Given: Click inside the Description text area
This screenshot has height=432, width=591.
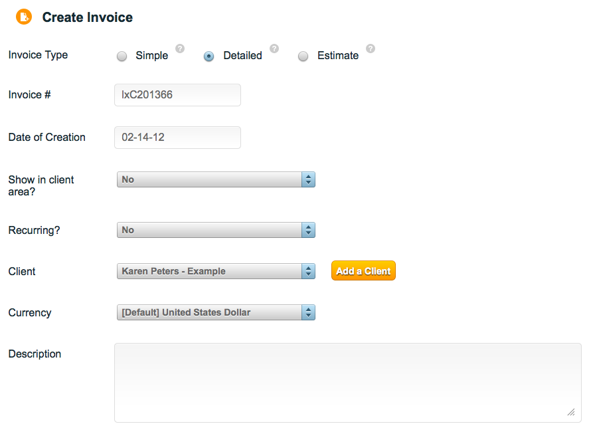Looking at the screenshot, I should 347,382.
